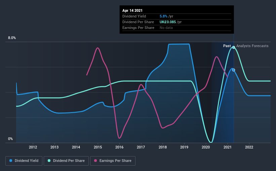Click the pink Earnings Per Share legend dot
The image size is (276, 171).
(95, 161)
